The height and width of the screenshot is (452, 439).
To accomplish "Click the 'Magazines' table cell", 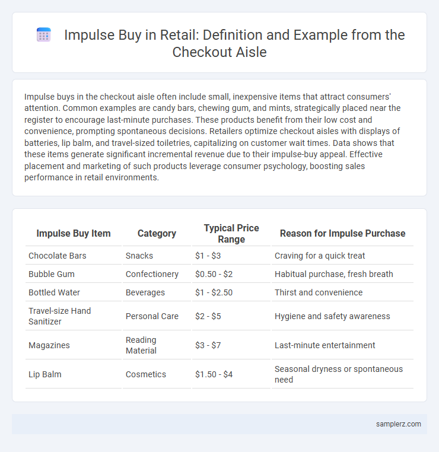I will click(x=74, y=345).
